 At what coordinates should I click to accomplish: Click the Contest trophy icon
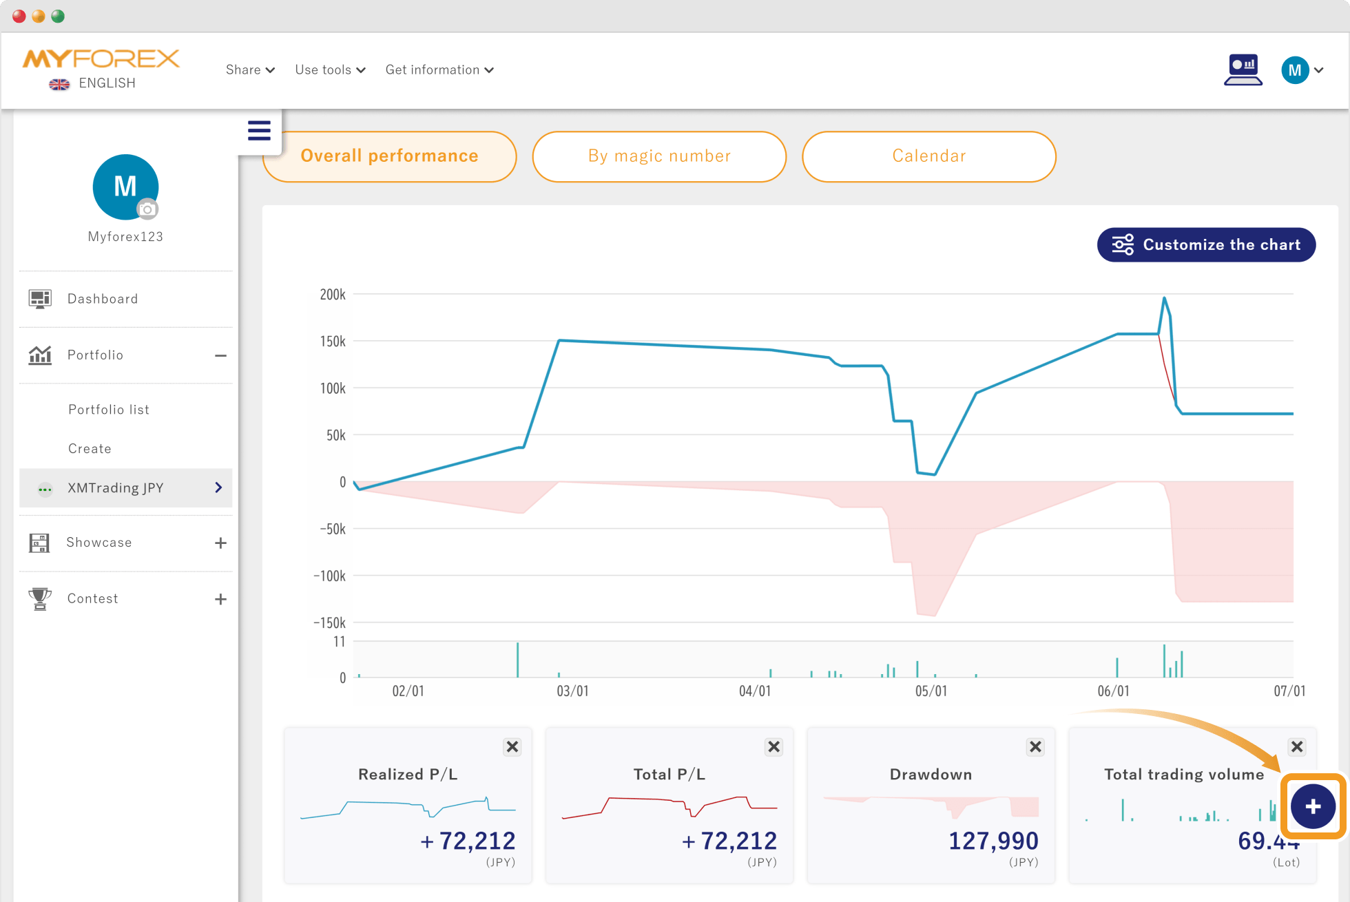[40, 598]
